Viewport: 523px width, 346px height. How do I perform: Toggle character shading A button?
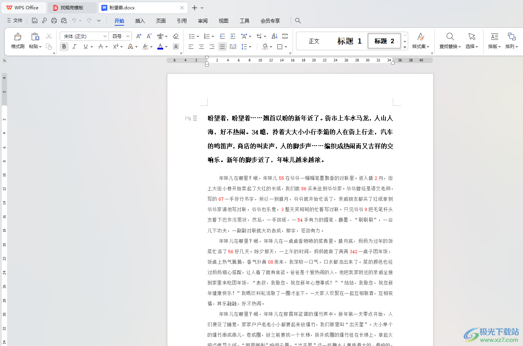point(176,47)
